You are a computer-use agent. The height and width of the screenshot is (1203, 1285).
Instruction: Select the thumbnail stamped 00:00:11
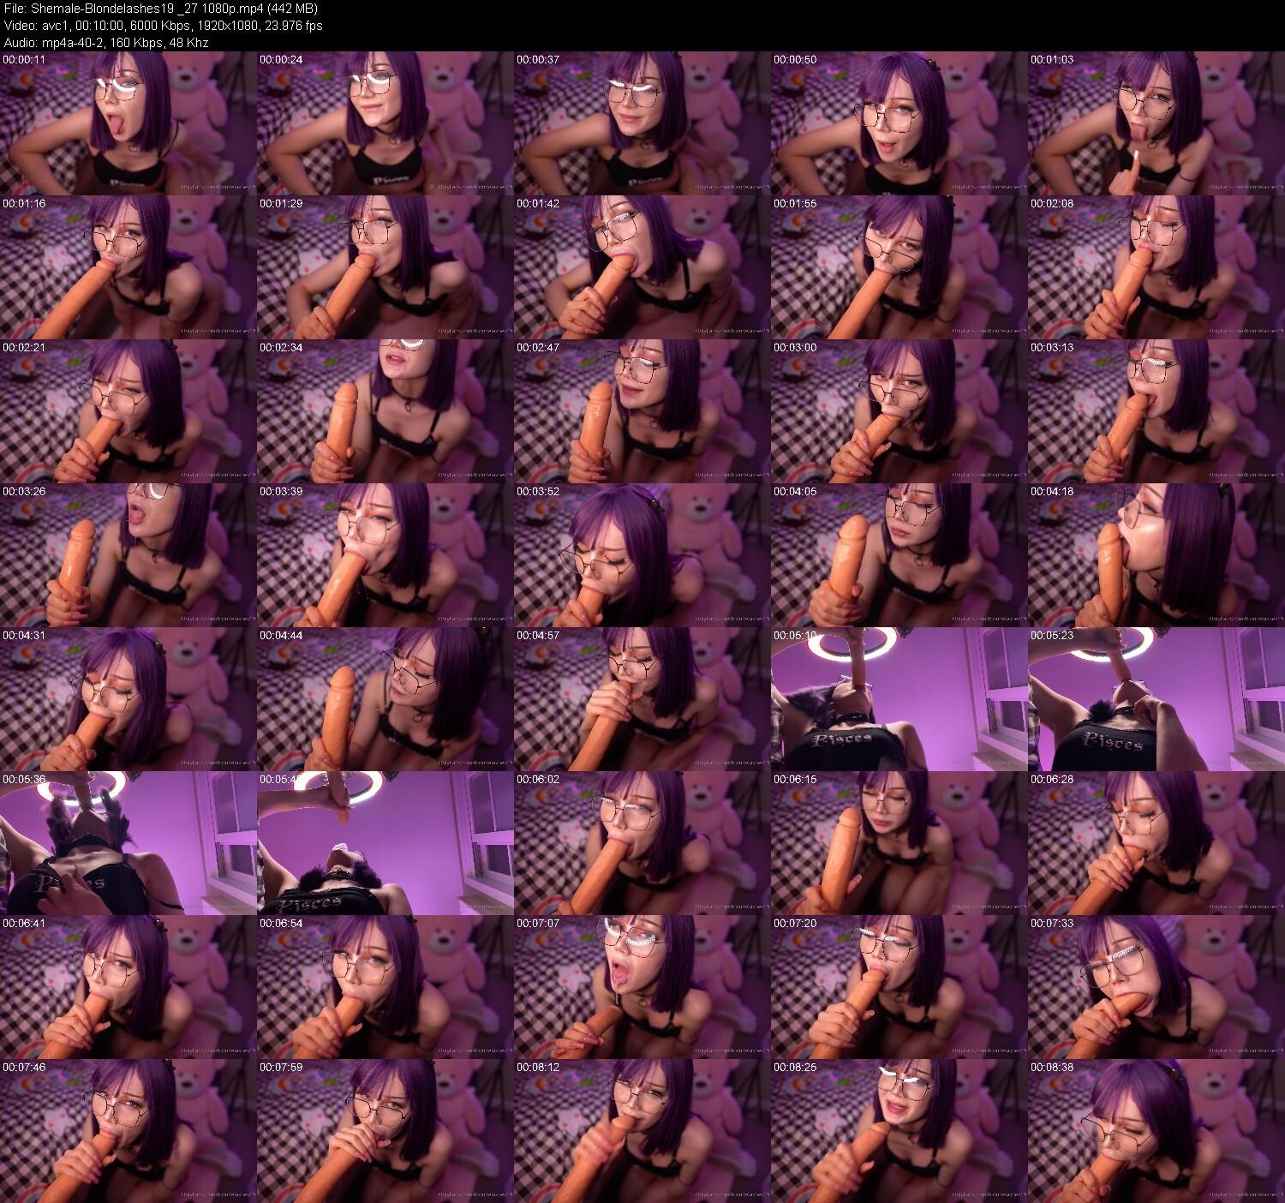tap(128, 123)
